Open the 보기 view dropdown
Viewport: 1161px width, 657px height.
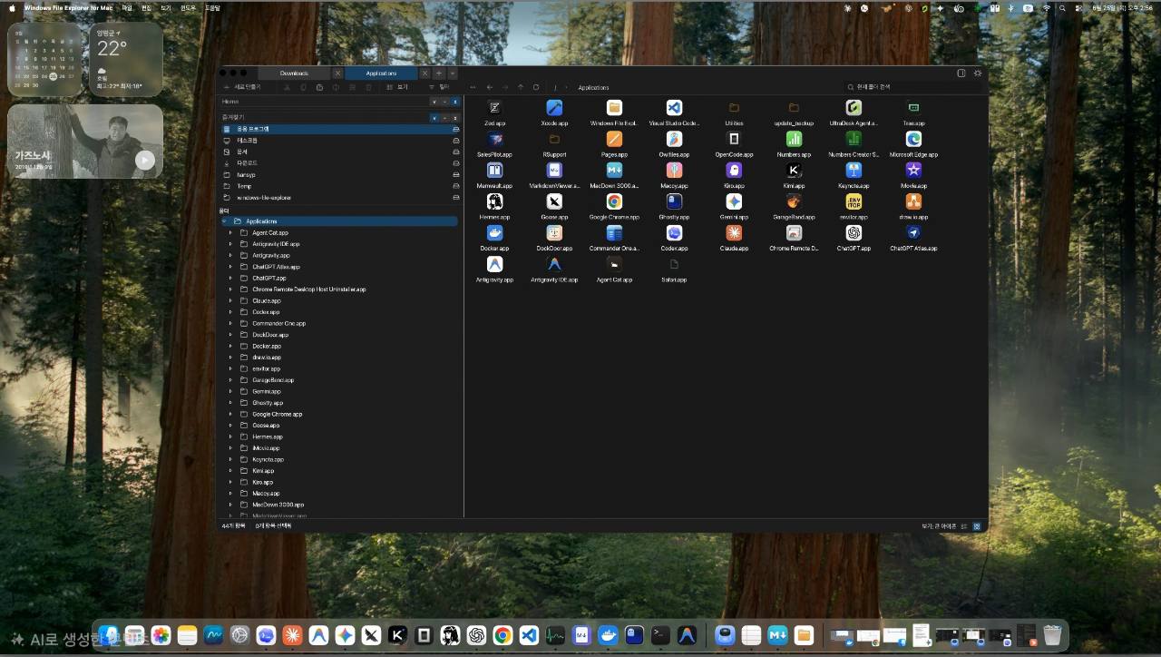point(397,87)
